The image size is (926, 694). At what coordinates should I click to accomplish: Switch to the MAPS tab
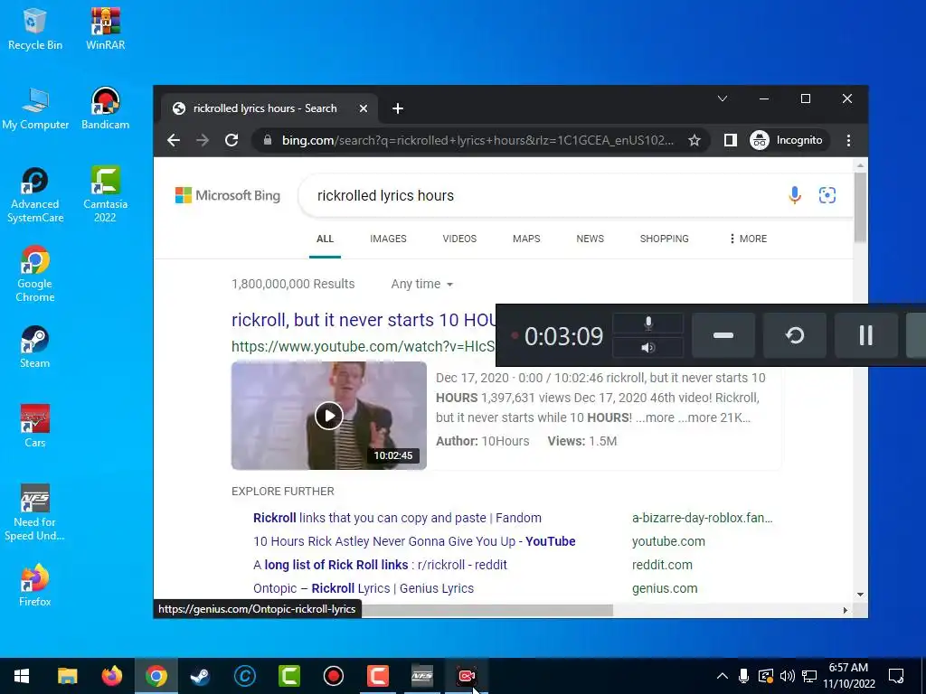tap(526, 239)
